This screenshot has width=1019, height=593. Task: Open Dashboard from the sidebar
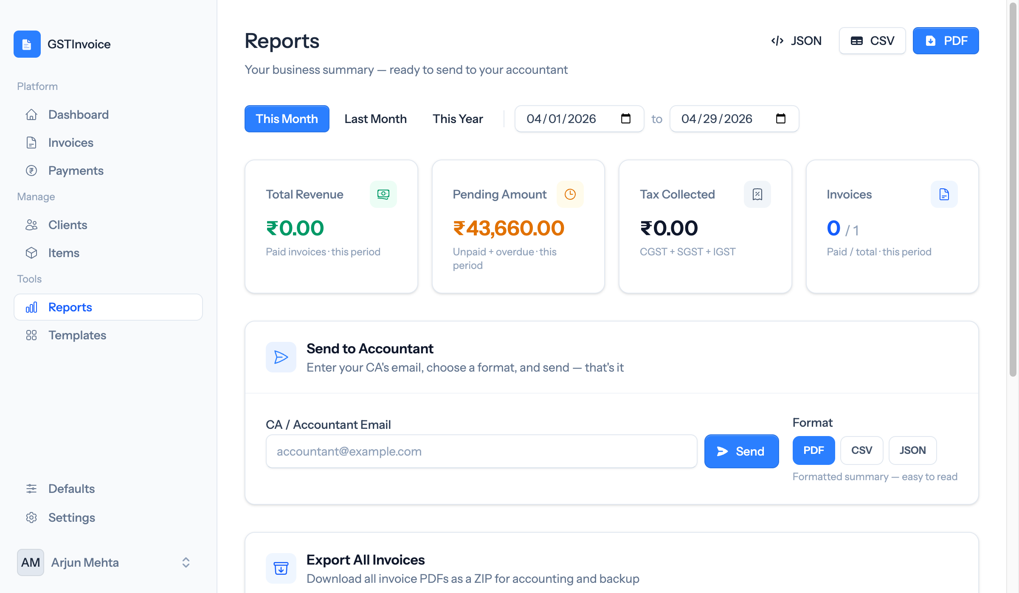click(x=108, y=115)
